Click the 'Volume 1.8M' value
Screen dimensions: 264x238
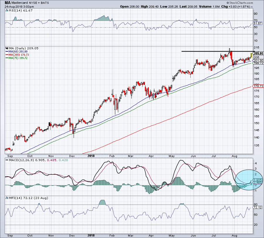(x=209, y=6)
